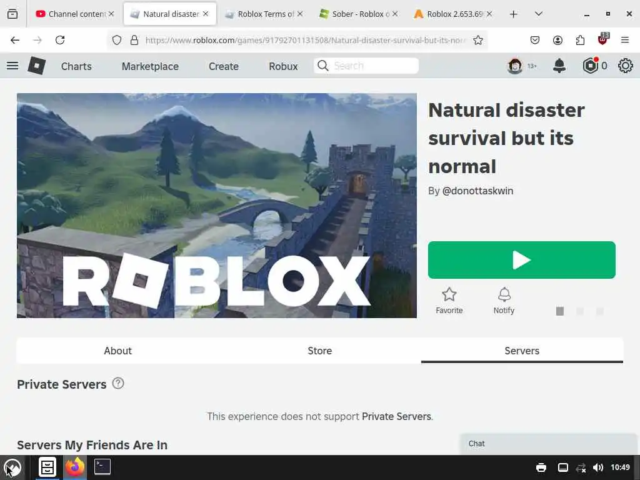Close the Channel content tab
Viewport: 640px width, 480px height.
coord(111,14)
